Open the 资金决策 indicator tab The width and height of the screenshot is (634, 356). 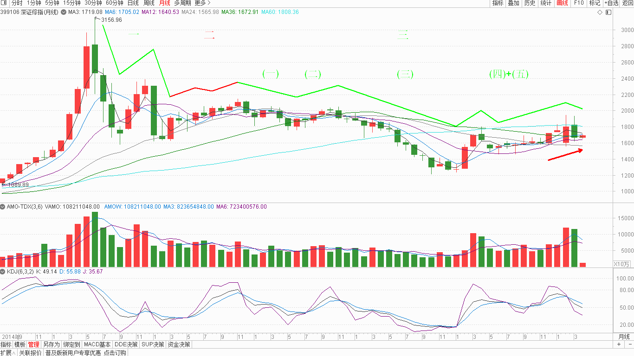(x=179, y=344)
